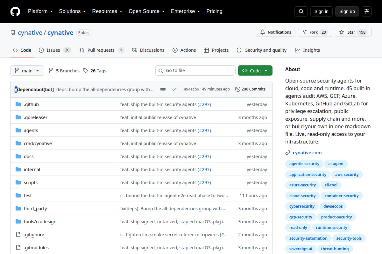Click the link icon beside cynative.com
This screenshot has height=254, width=382.
click(288, 153)
